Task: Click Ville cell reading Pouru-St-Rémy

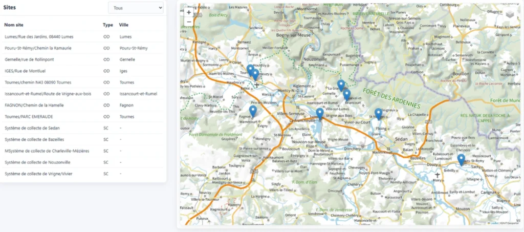Action: click(x=134, y=48)
